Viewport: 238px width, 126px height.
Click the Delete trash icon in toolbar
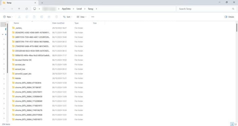coord(56,17)
